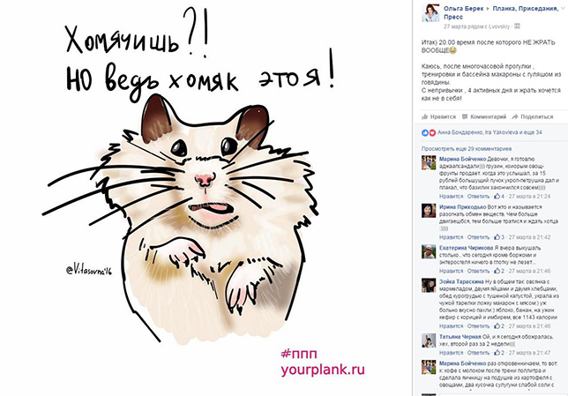Show who liked: Анна Бондаренко and others

[x=490, y=132]
